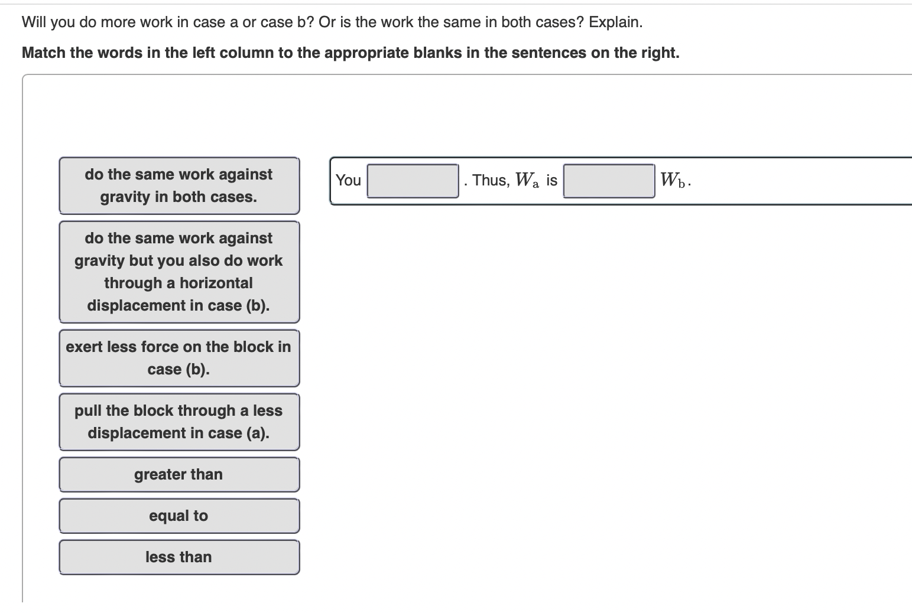Click the blank box directly after "You"

412,180
